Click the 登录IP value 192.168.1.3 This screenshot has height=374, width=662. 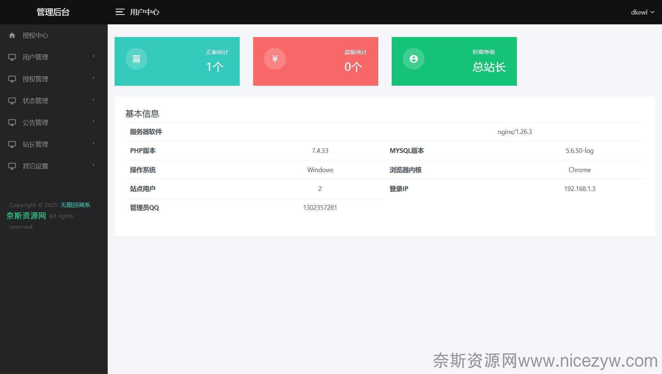(579, 189)
